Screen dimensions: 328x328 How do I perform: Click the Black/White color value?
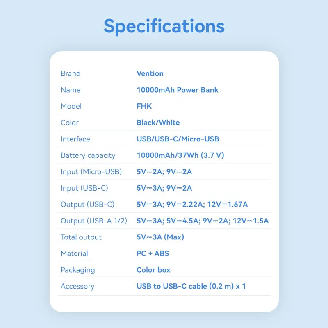pos(158,123)
